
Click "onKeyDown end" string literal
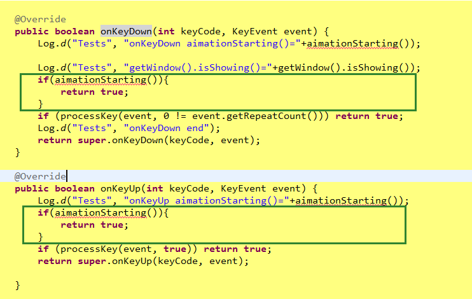tap(167, 128)
